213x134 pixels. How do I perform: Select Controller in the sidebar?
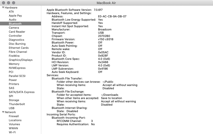[x=15, y=36]
